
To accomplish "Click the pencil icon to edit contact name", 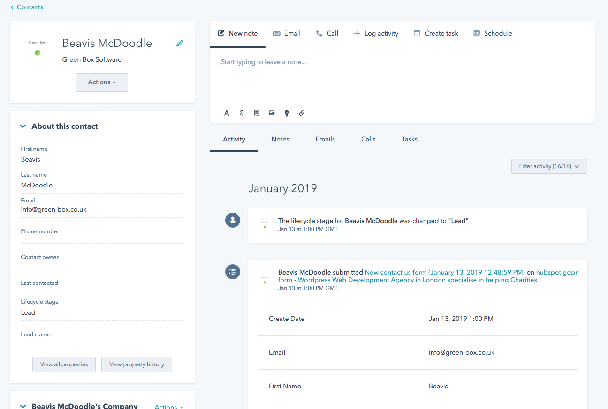I will 180,43.
